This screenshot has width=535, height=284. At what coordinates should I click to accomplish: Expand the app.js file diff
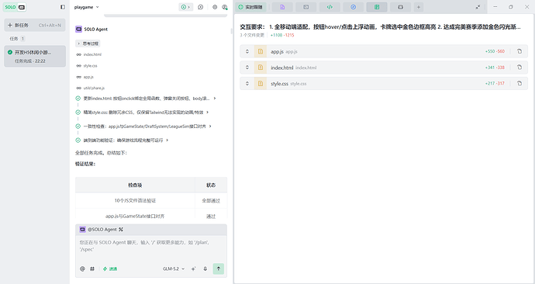tap(247, 51)
